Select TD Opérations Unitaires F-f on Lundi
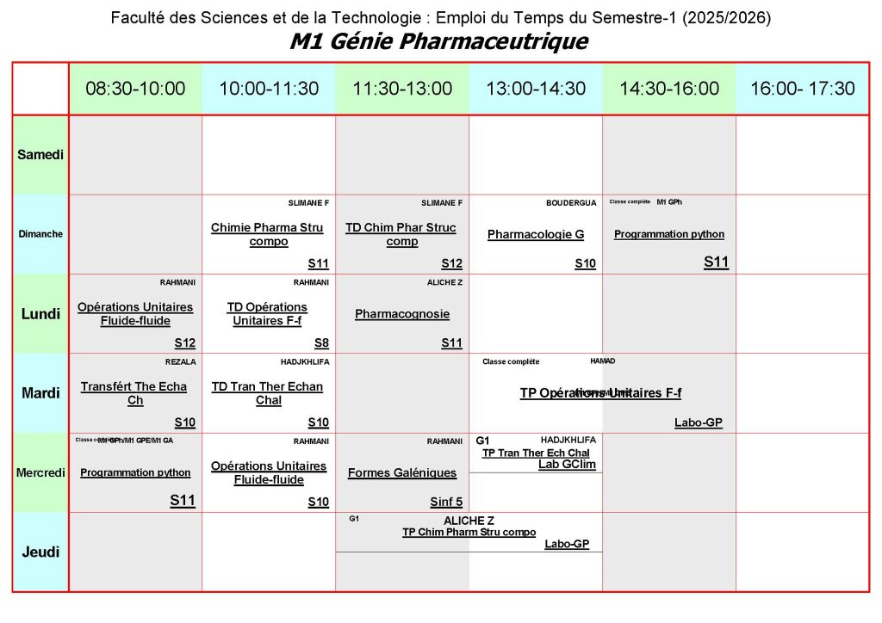The width and height of the screenshot is (882, 623). tap(268, 314)
